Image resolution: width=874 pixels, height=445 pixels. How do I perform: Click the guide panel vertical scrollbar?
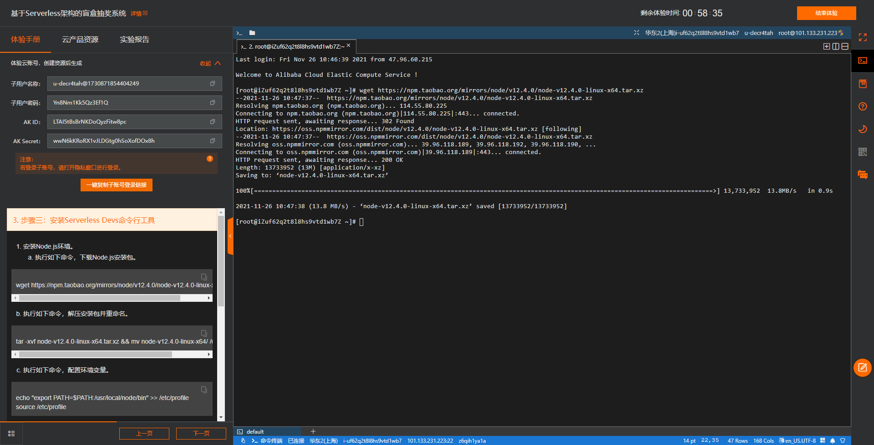[221, 261]
